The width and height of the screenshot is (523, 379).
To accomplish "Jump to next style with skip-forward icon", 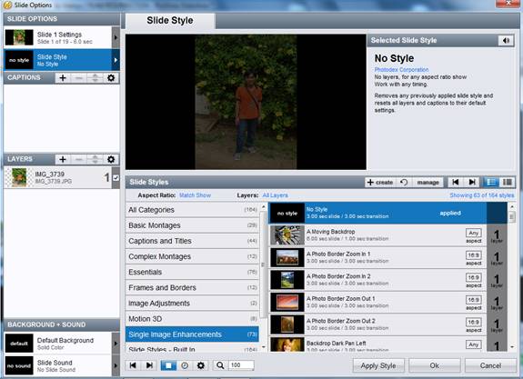I will coord(472,182).
